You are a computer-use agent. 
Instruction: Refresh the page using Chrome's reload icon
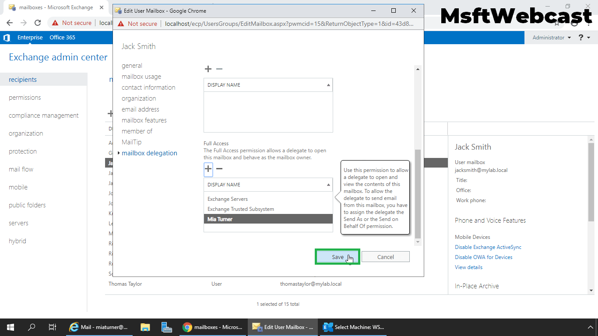[38, 23]
